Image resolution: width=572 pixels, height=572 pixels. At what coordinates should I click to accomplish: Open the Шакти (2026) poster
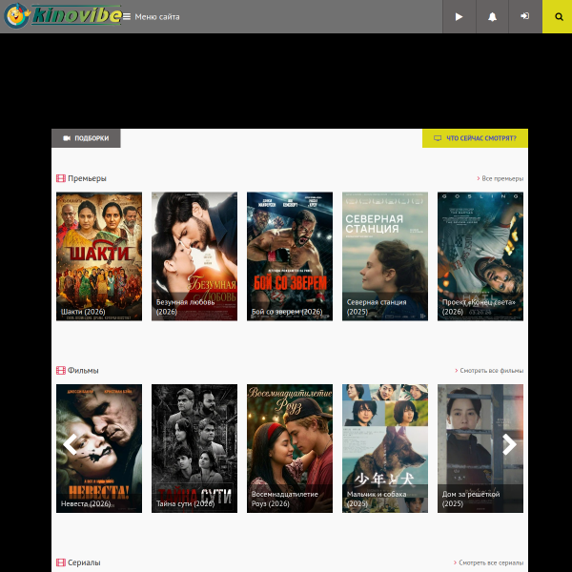pos(99,255)
